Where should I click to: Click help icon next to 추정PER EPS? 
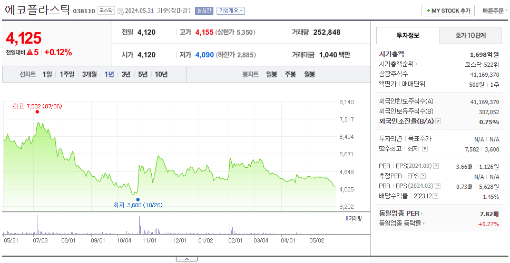coord(423,176)
